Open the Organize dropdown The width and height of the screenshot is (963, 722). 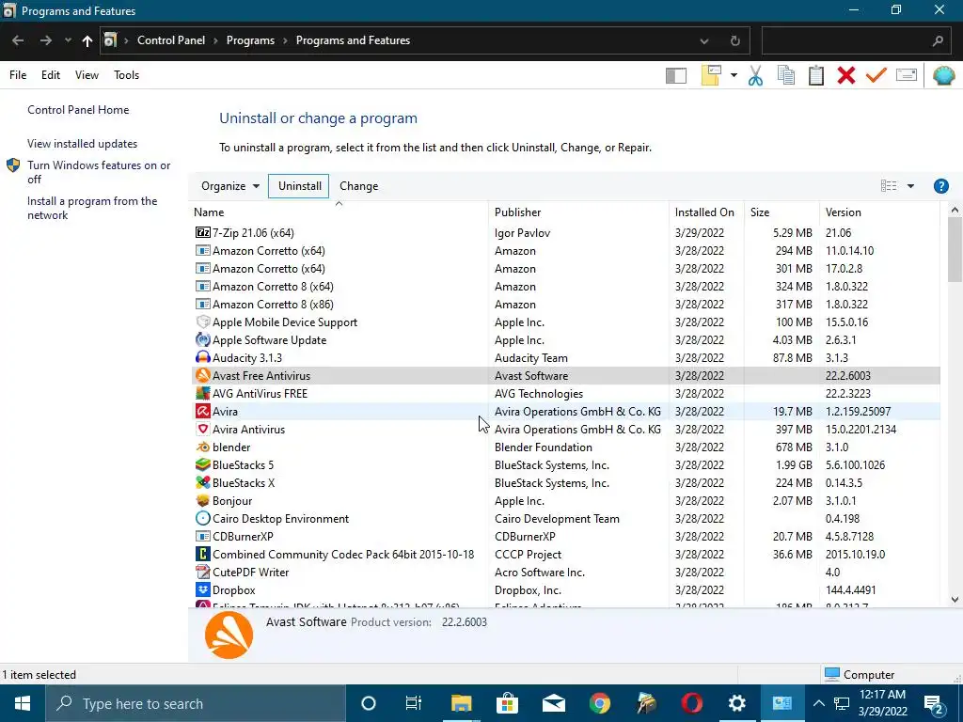(x=230, y=186)
